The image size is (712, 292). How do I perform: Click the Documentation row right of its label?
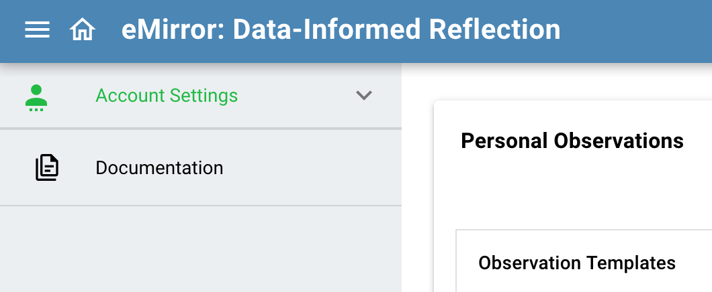(x=312, y=168)
